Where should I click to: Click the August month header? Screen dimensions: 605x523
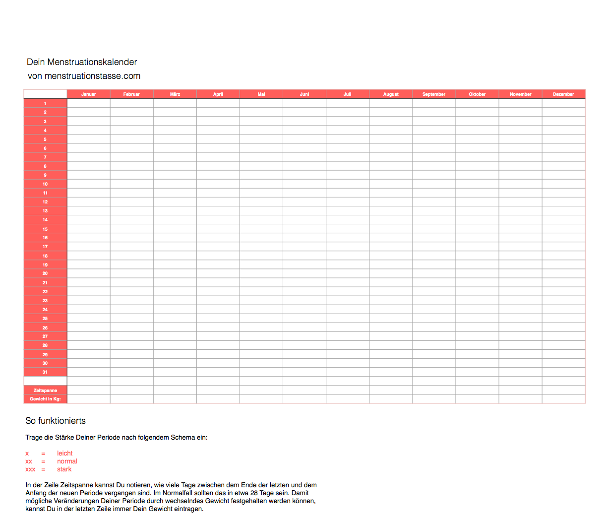[x=391, y=94]
